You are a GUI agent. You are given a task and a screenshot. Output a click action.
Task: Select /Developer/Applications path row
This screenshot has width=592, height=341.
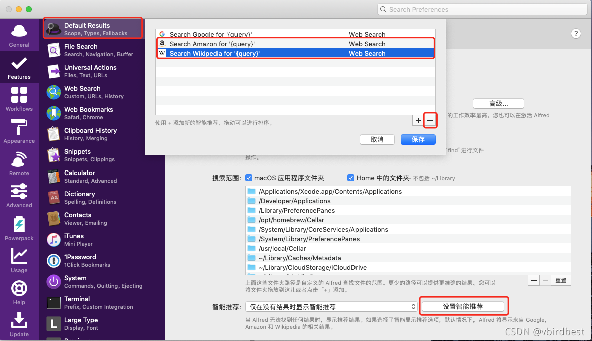click(408, 201)
